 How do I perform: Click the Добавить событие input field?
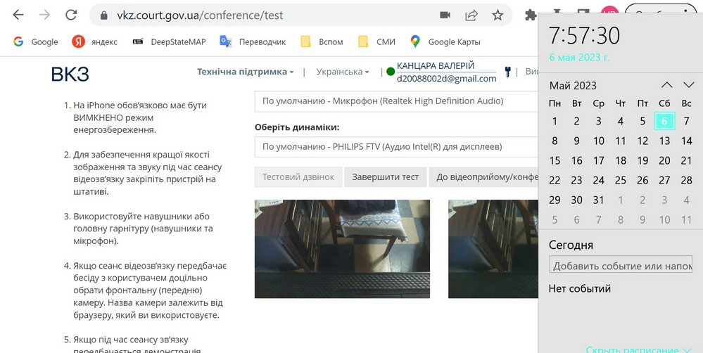click(621, 265)
